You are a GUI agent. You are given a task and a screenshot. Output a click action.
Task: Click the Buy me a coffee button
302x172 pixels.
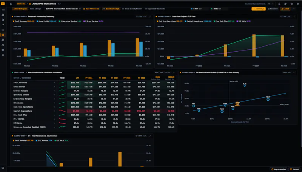[279, 169]
